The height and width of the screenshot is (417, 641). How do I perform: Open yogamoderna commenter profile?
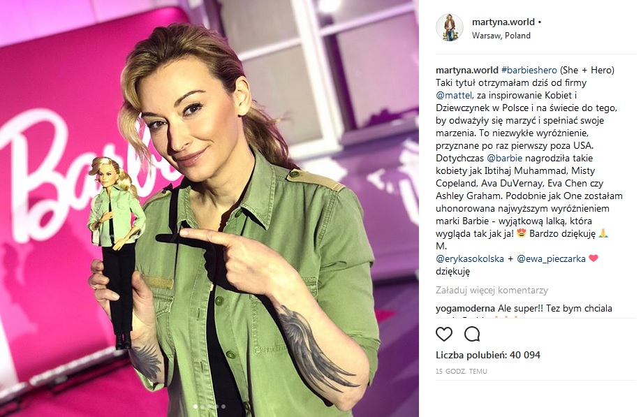465,309
